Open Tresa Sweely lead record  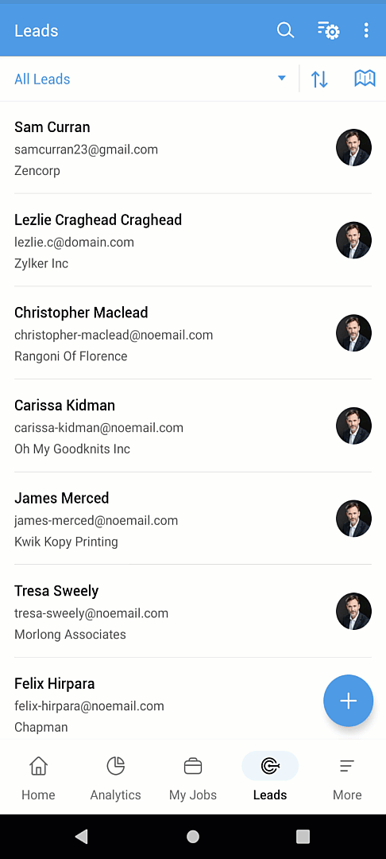coord(193,612)
